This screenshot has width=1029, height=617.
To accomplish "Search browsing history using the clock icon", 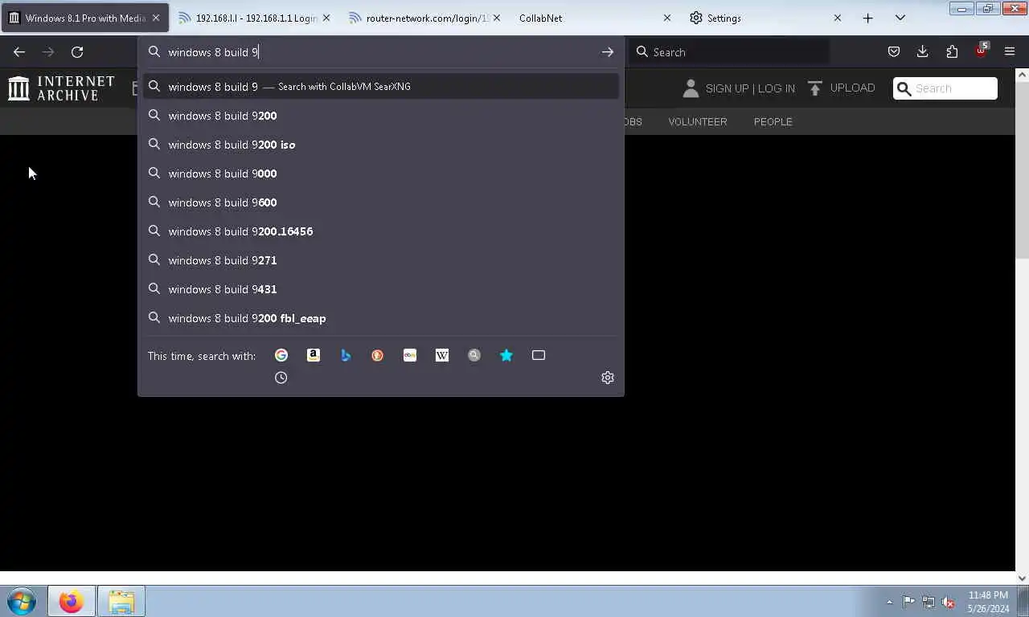I will 281,378.
